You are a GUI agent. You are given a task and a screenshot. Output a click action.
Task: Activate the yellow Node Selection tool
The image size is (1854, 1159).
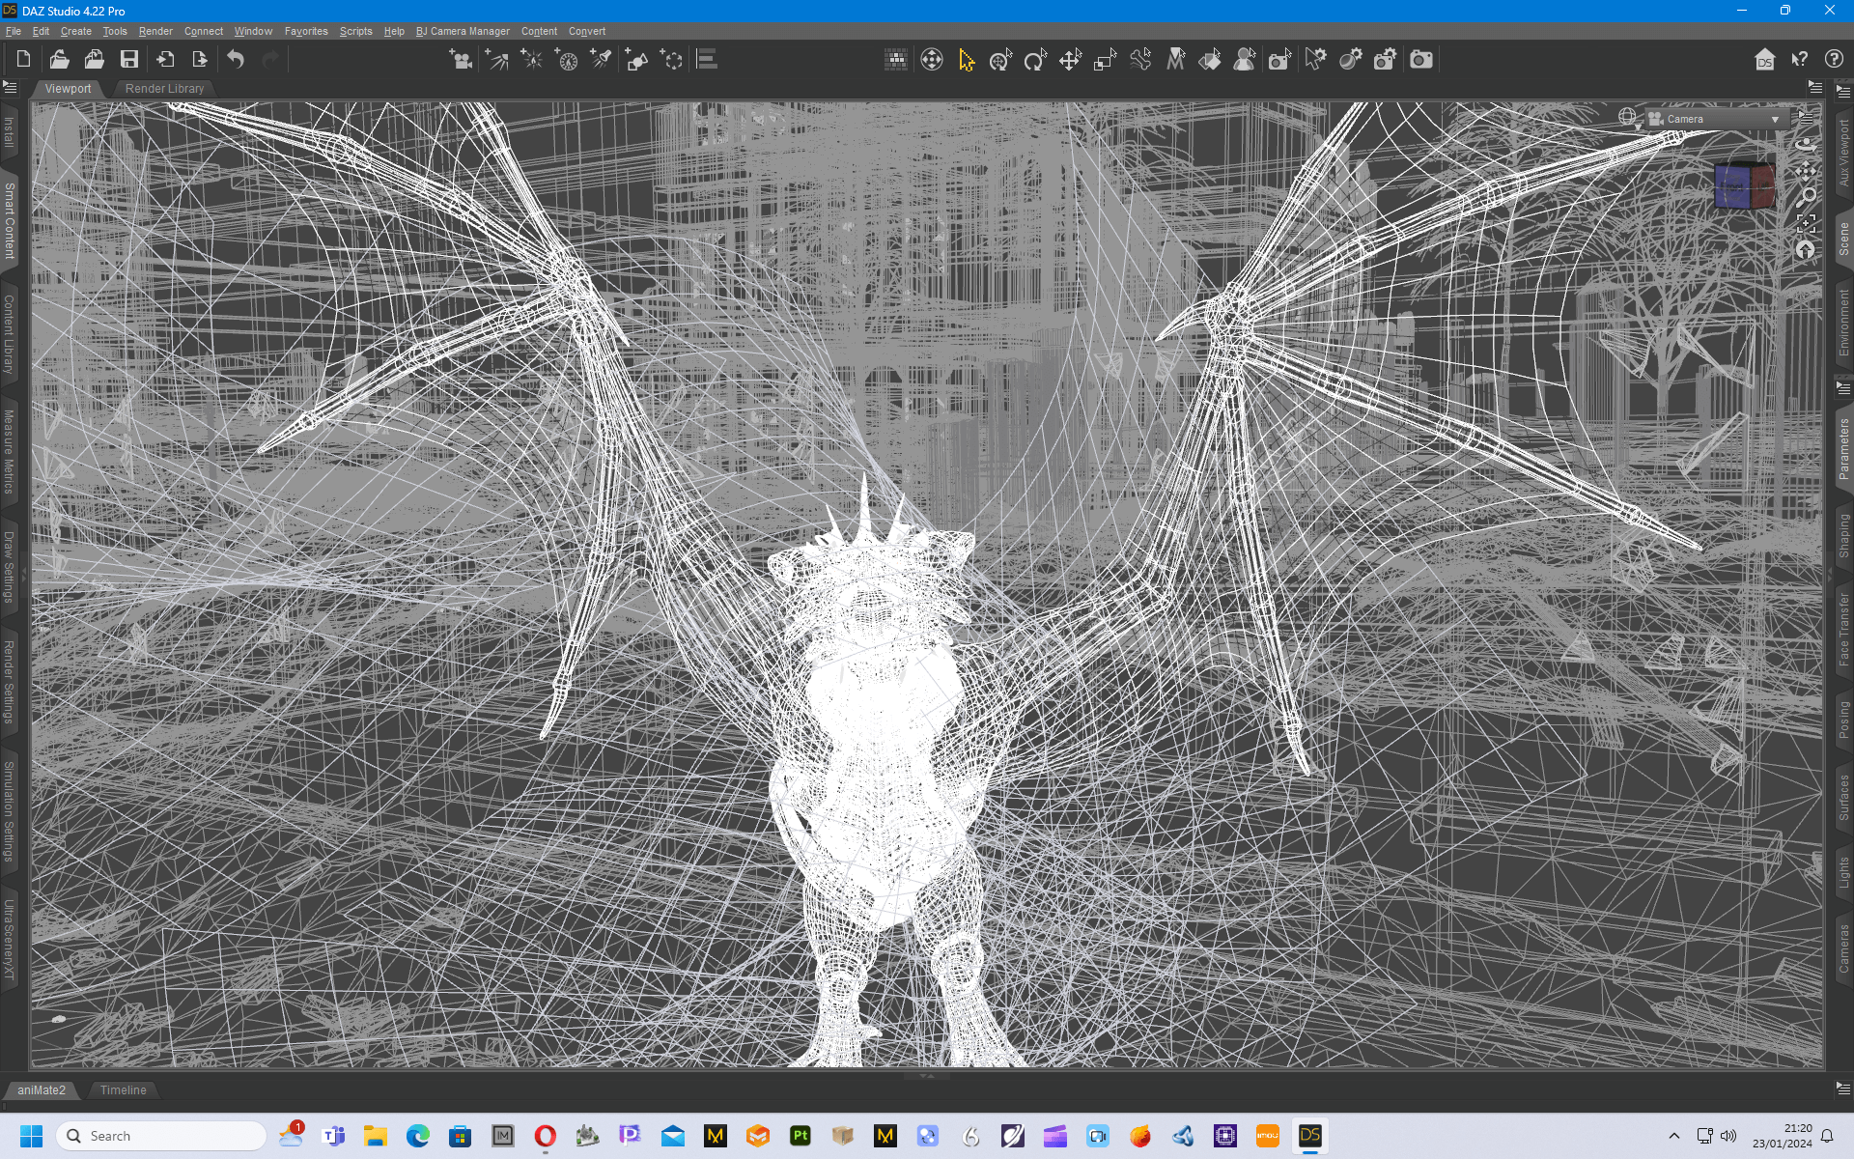[x=967, y=60]
